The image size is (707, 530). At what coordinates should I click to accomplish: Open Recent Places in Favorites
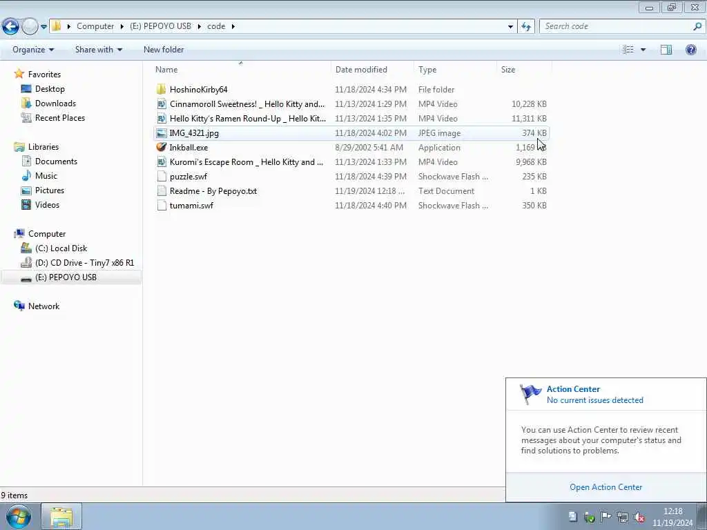[x=59, y=117]
